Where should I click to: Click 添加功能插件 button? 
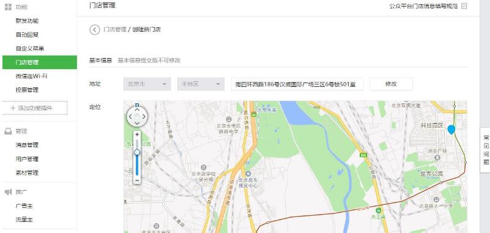[35, 108]
